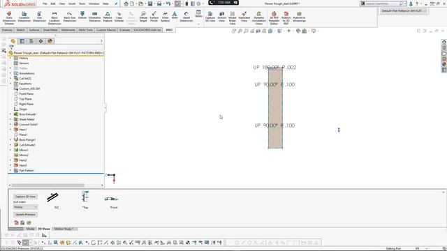Select Size Dimension tool
This screenshot has width=447, height=251.
39,17
